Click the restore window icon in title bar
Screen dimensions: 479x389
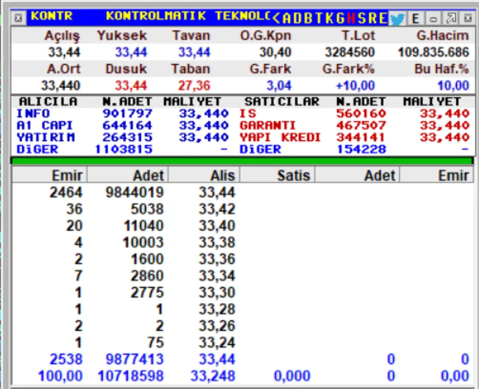tap(451, 18)
